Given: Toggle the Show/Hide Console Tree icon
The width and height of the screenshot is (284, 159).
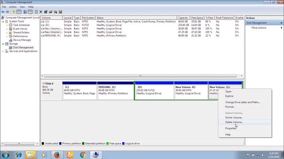Looking at the screenshot, I should tap(19, 12).
